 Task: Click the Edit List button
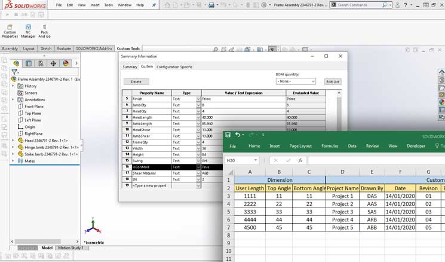[333, 81]
